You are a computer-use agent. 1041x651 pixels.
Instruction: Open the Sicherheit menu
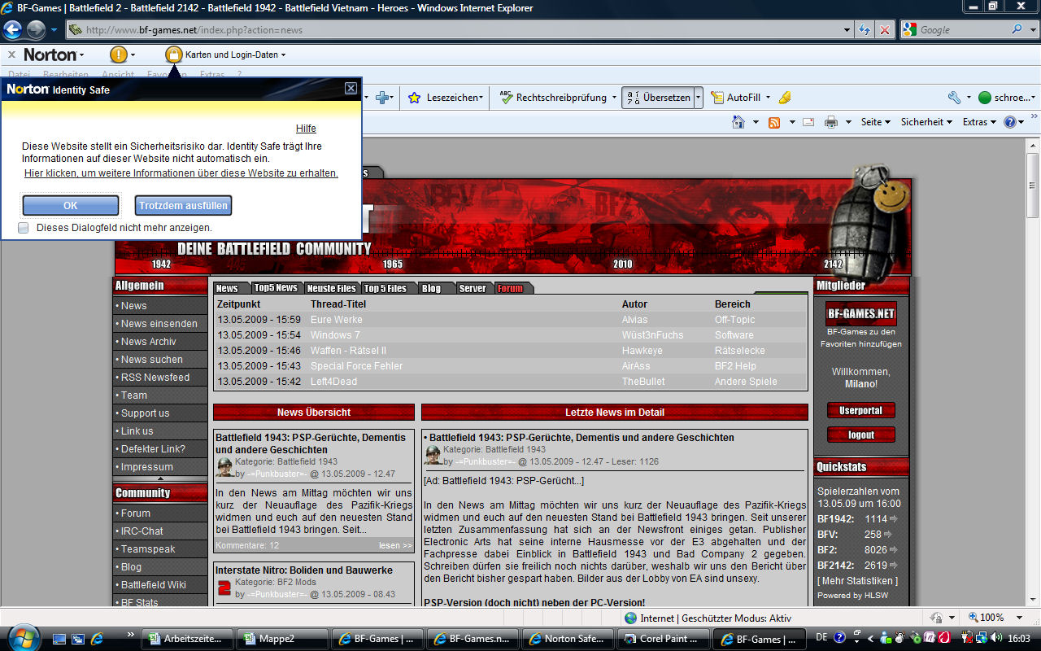point(926,122)
